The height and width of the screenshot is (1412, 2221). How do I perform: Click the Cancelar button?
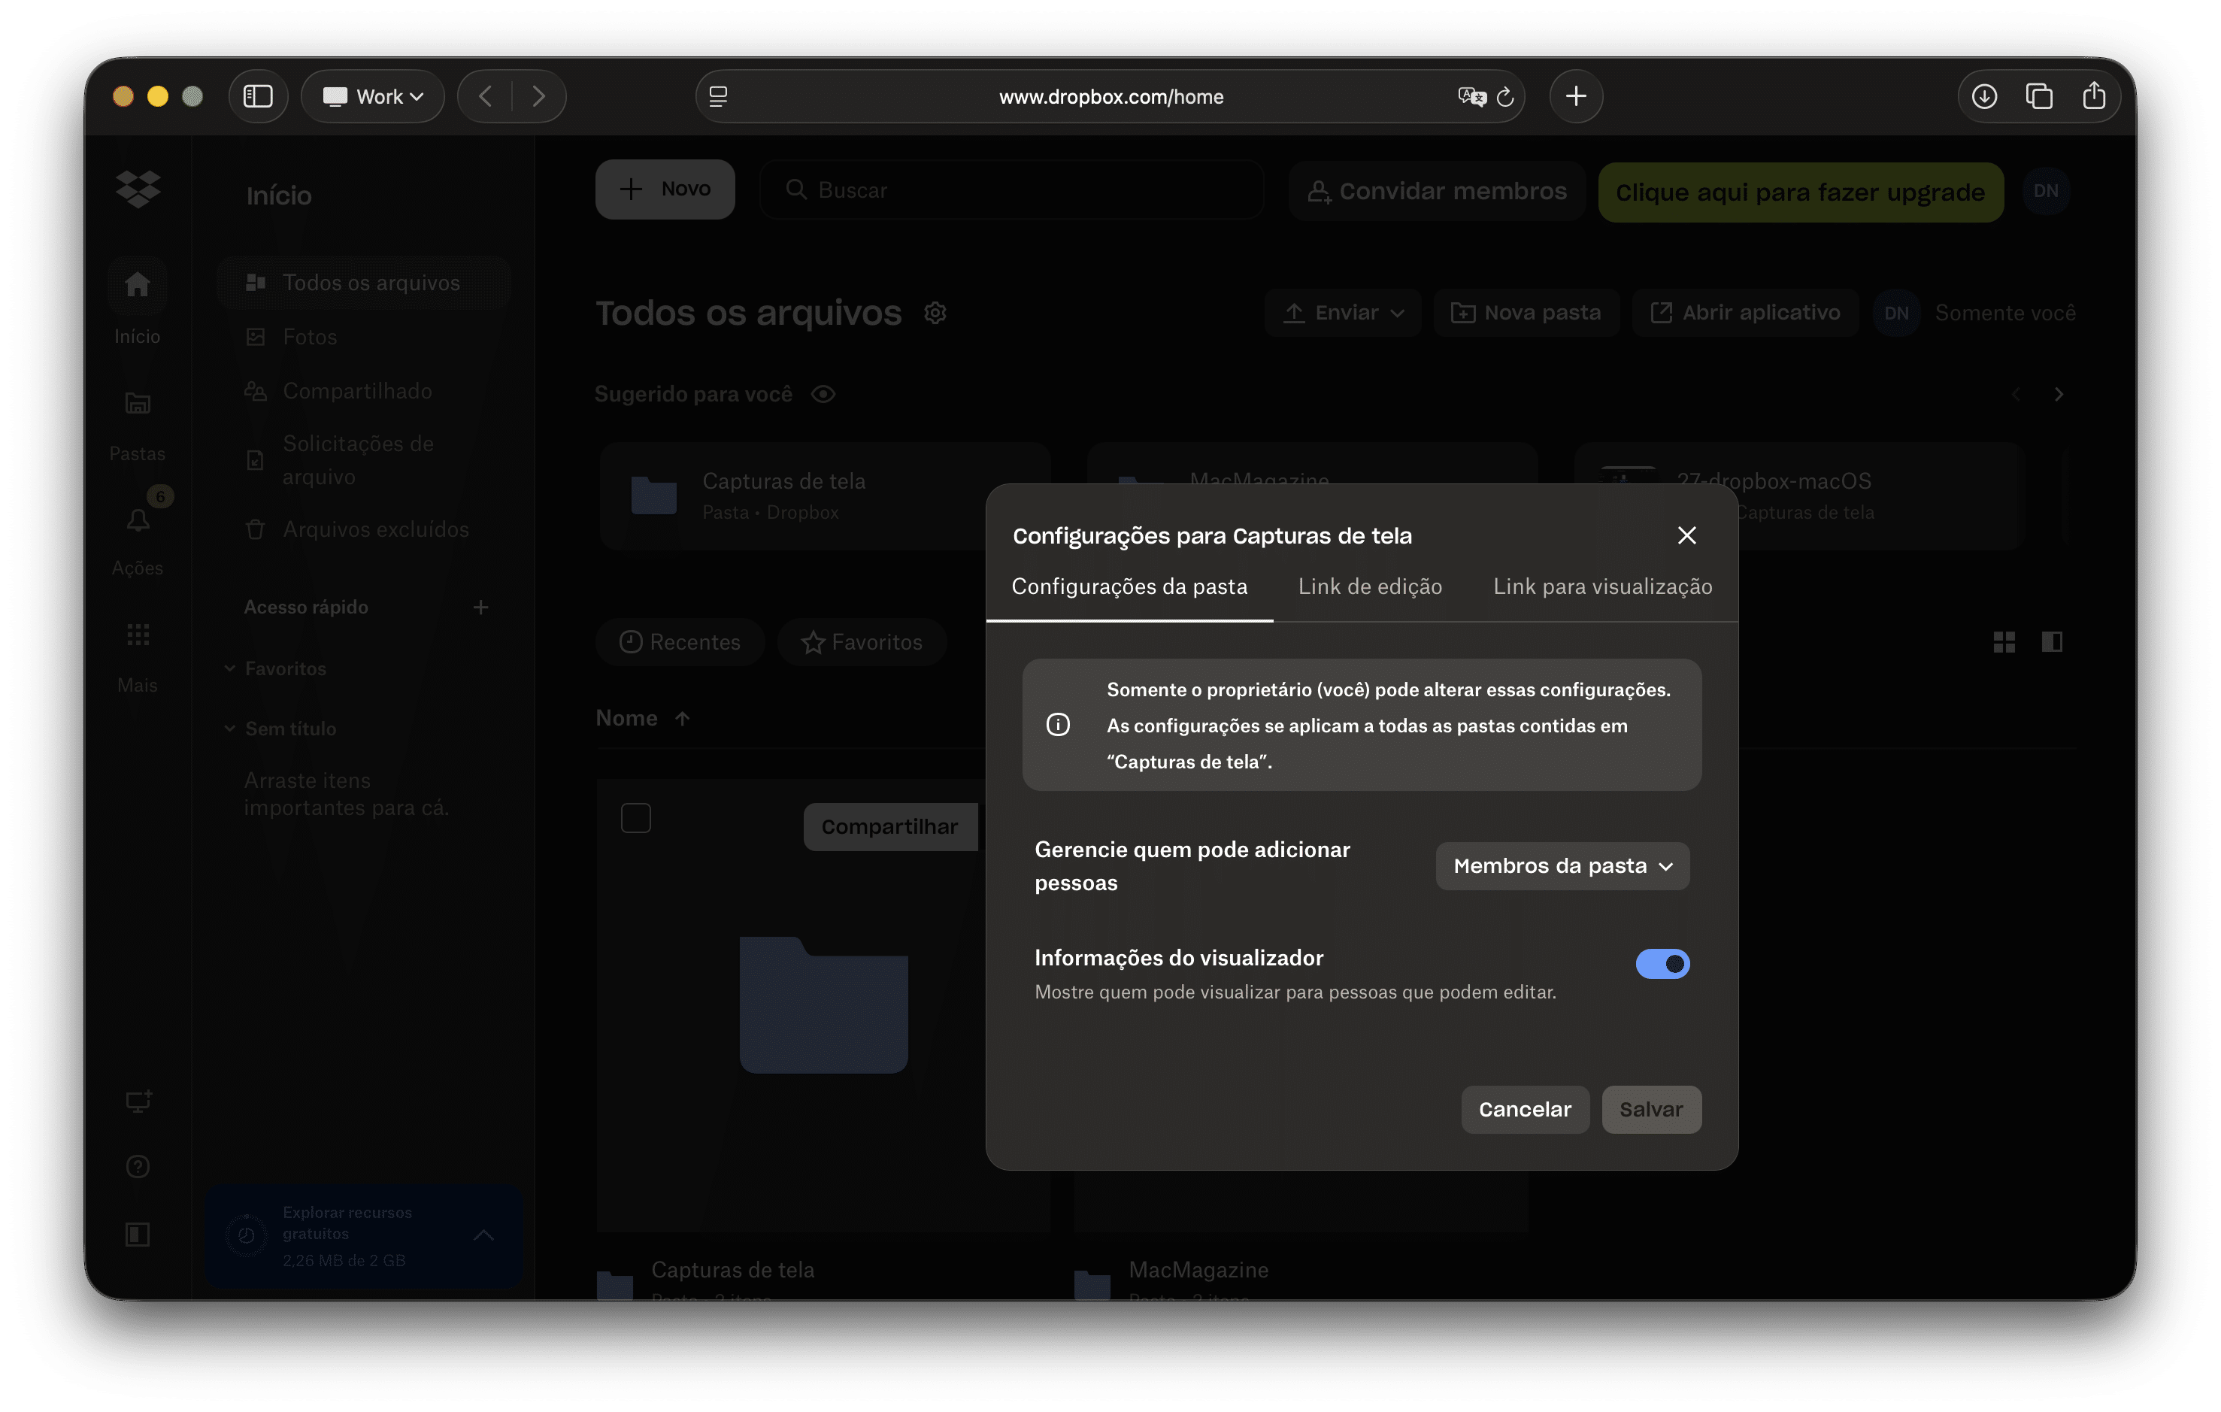(1524, 1110)
